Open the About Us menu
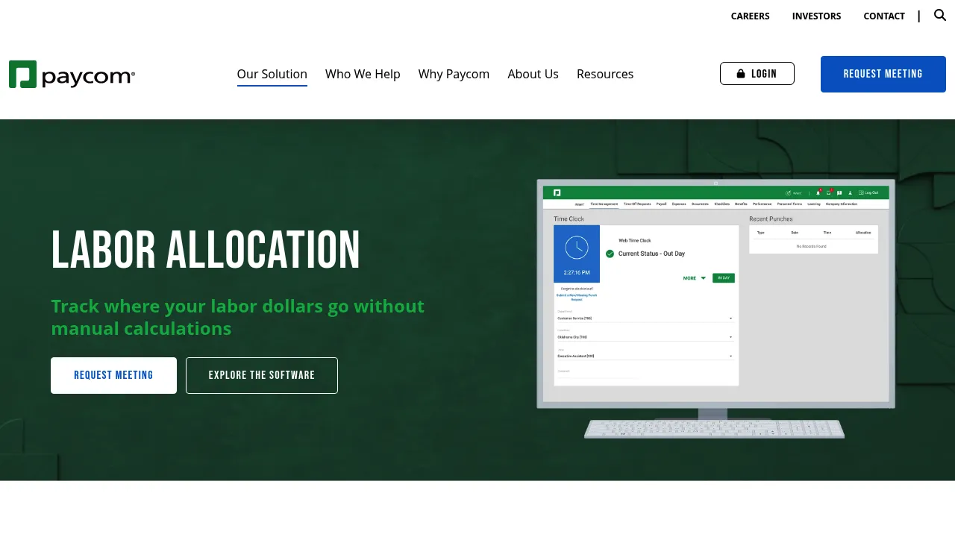 coord(533,74)
